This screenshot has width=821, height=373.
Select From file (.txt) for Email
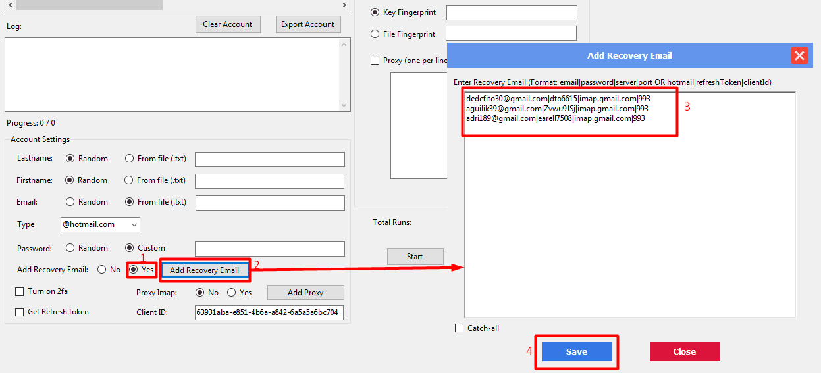(130, 202)
